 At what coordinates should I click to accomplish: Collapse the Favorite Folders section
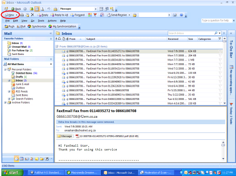tap(51, 39)
